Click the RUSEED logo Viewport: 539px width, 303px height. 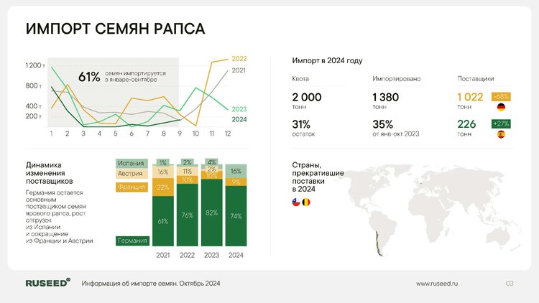click(47, 283)
